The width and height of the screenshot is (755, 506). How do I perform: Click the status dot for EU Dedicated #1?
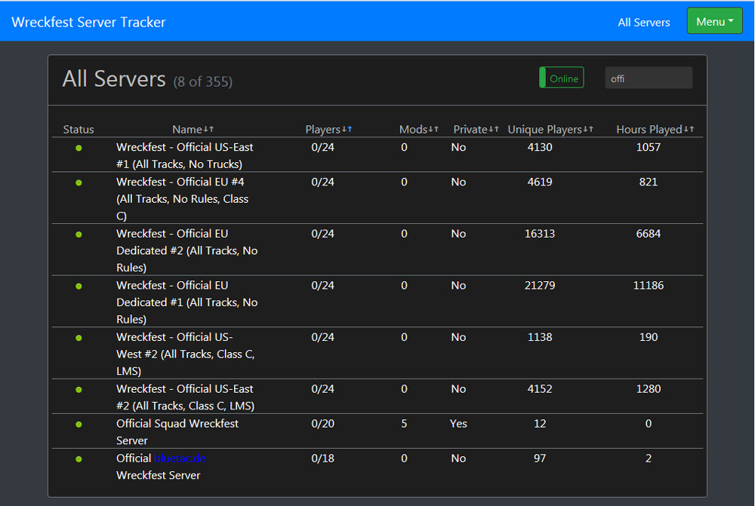[x=79, y=287]
